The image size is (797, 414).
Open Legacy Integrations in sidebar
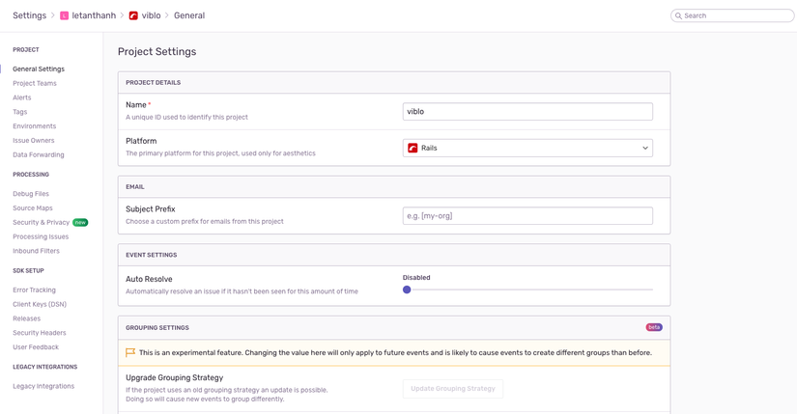43,386
